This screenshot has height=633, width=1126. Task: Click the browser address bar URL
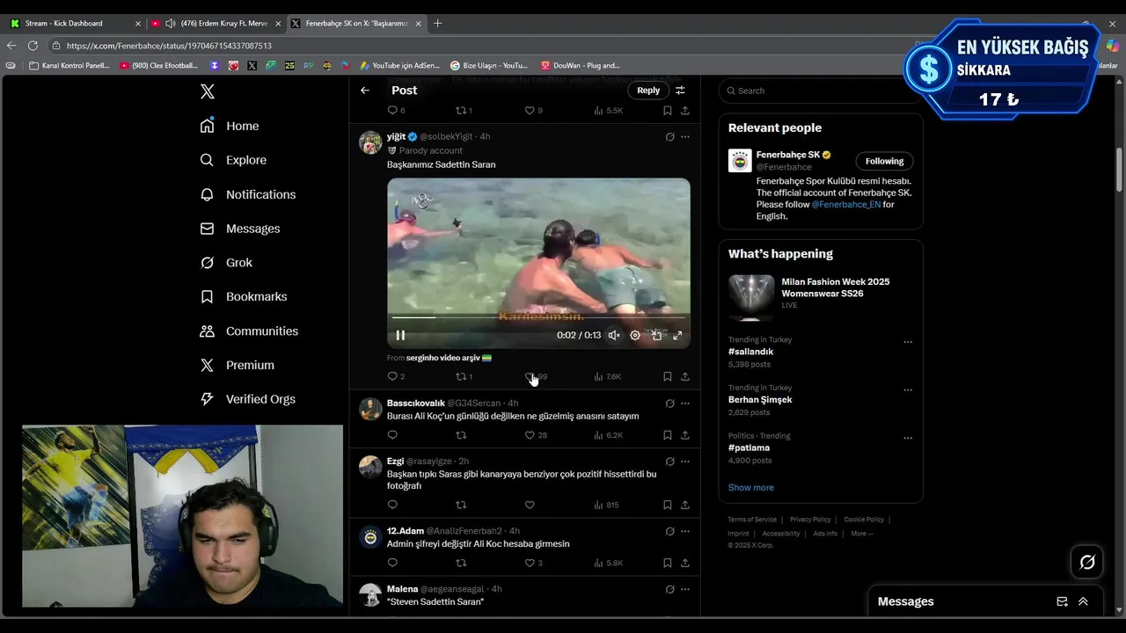[169, 46]
